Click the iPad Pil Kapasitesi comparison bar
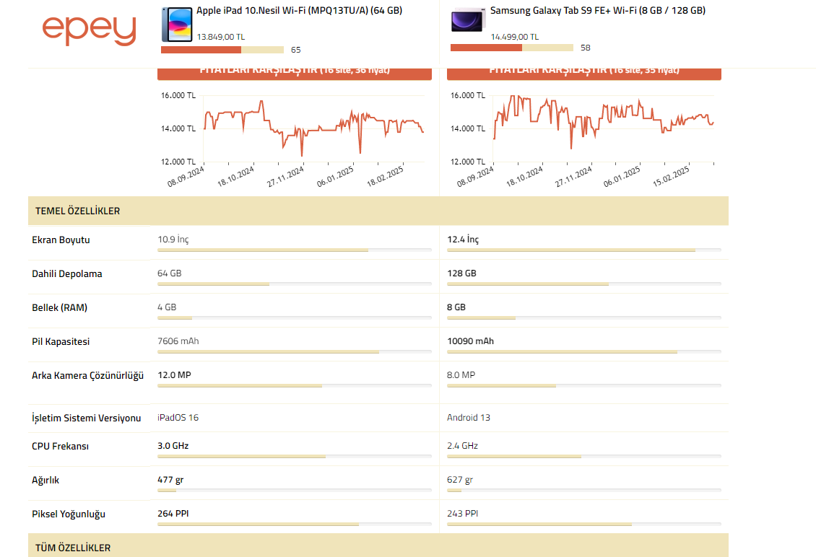Image resolution: width=816 pixels, height=557 pixels. (295, 351)
